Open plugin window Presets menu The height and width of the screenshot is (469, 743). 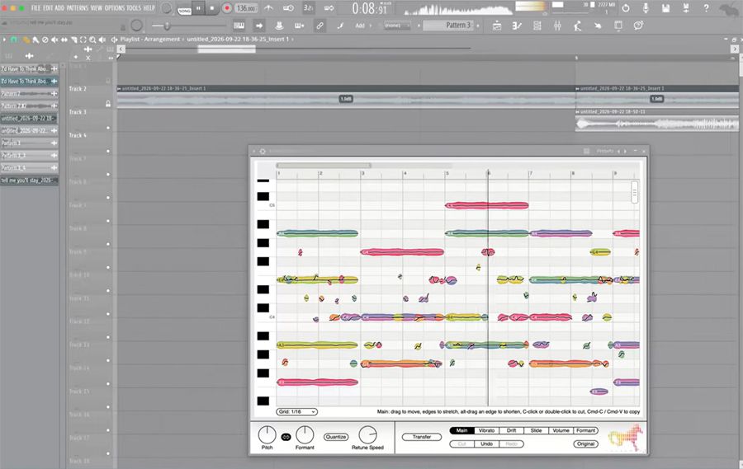[x=604, y=151]
